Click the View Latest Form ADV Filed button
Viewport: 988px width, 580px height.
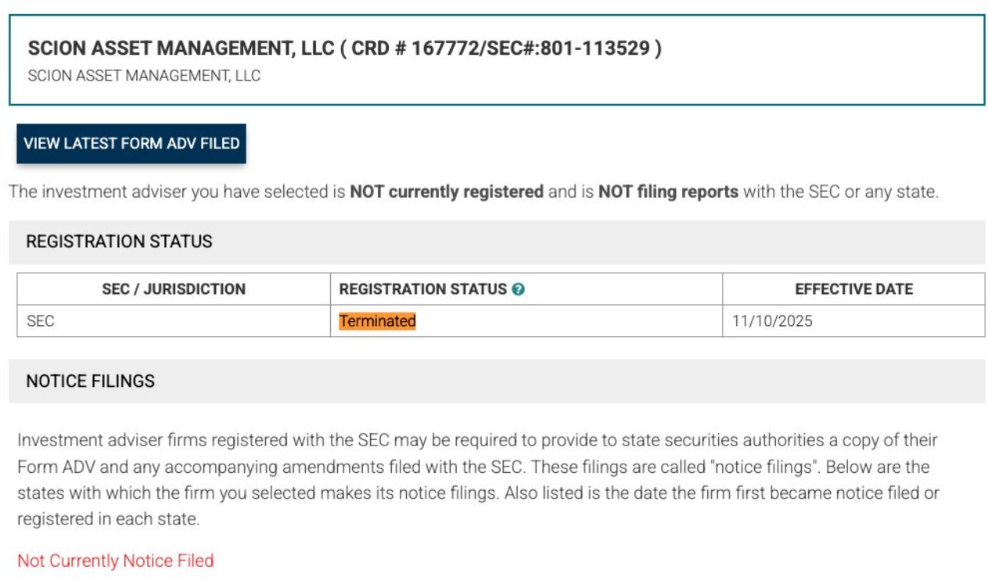131,144
